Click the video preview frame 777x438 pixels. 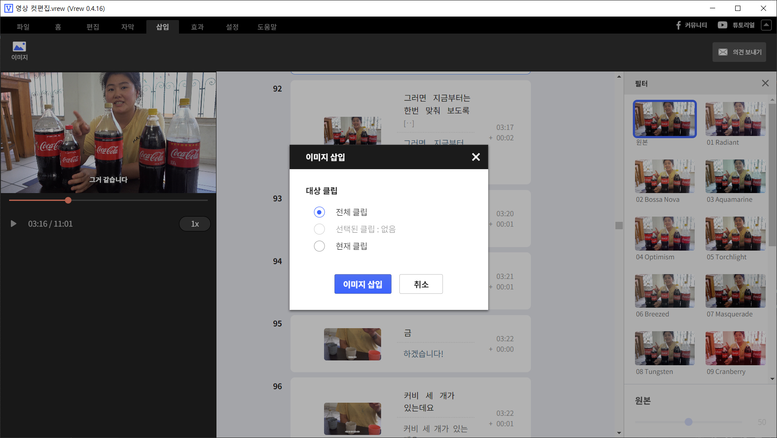coord(108,132)
